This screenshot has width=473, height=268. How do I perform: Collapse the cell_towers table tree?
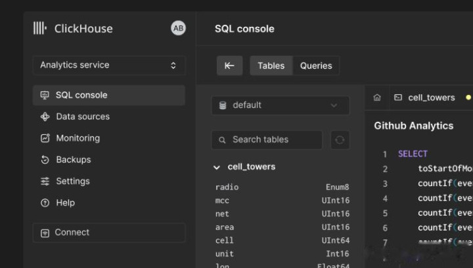pos(217,168)
